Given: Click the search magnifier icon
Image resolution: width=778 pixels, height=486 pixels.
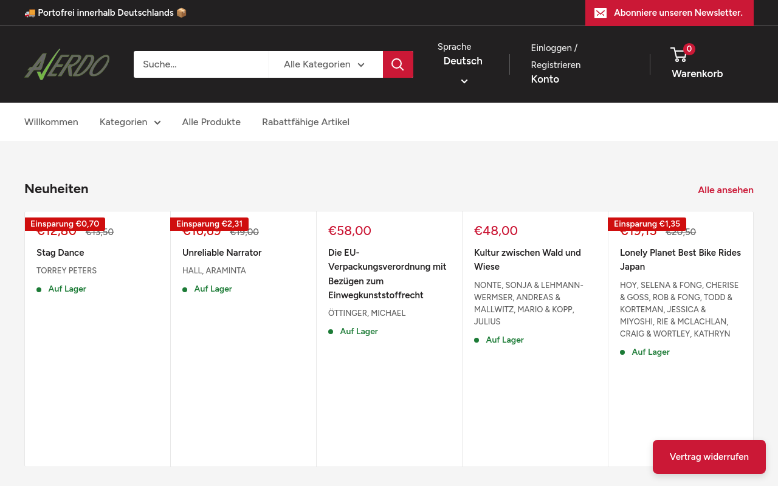Looking at the screenshot, I should pos(398,64).
